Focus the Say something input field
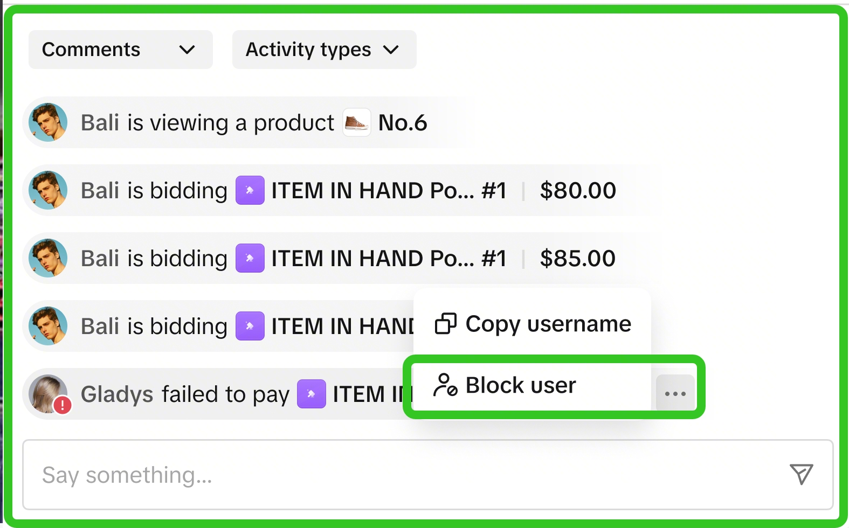 pyautogui.click(x=427, y=475)
